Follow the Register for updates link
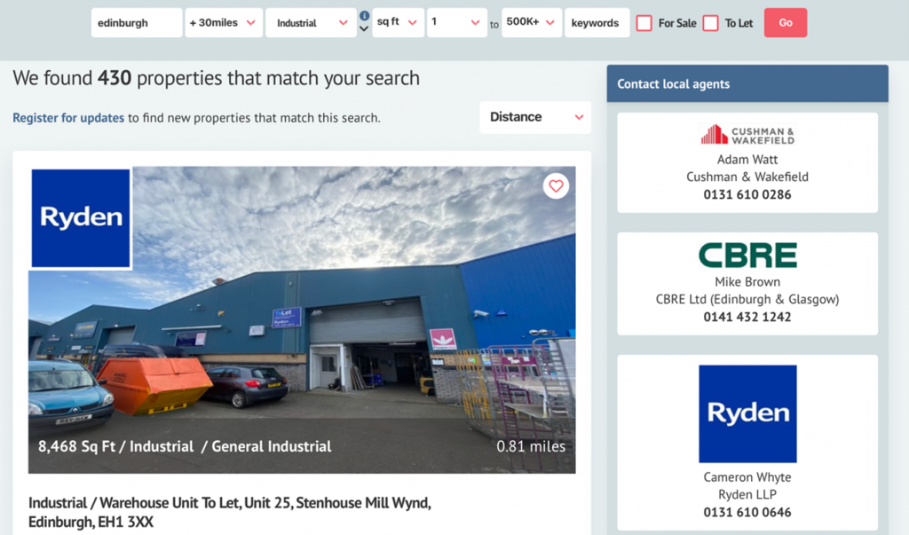This screenshot has width=909, height=535. tap(68, 118)
